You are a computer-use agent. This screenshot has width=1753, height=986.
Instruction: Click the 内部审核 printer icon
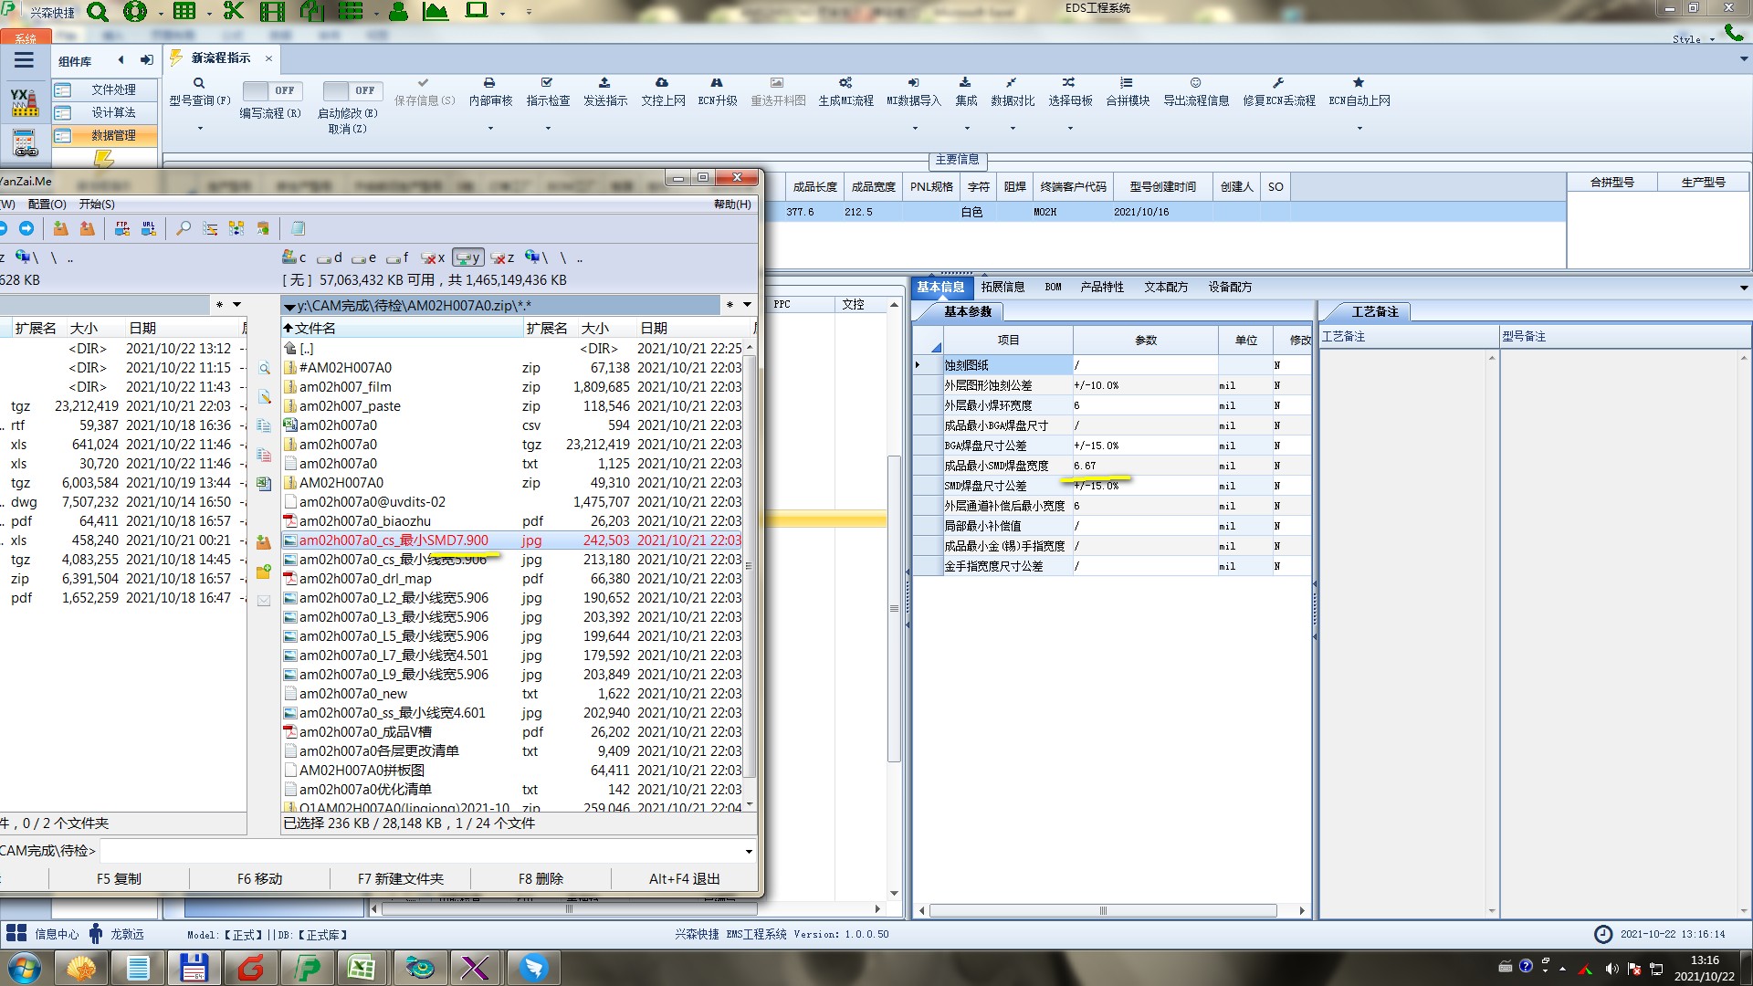489,83
